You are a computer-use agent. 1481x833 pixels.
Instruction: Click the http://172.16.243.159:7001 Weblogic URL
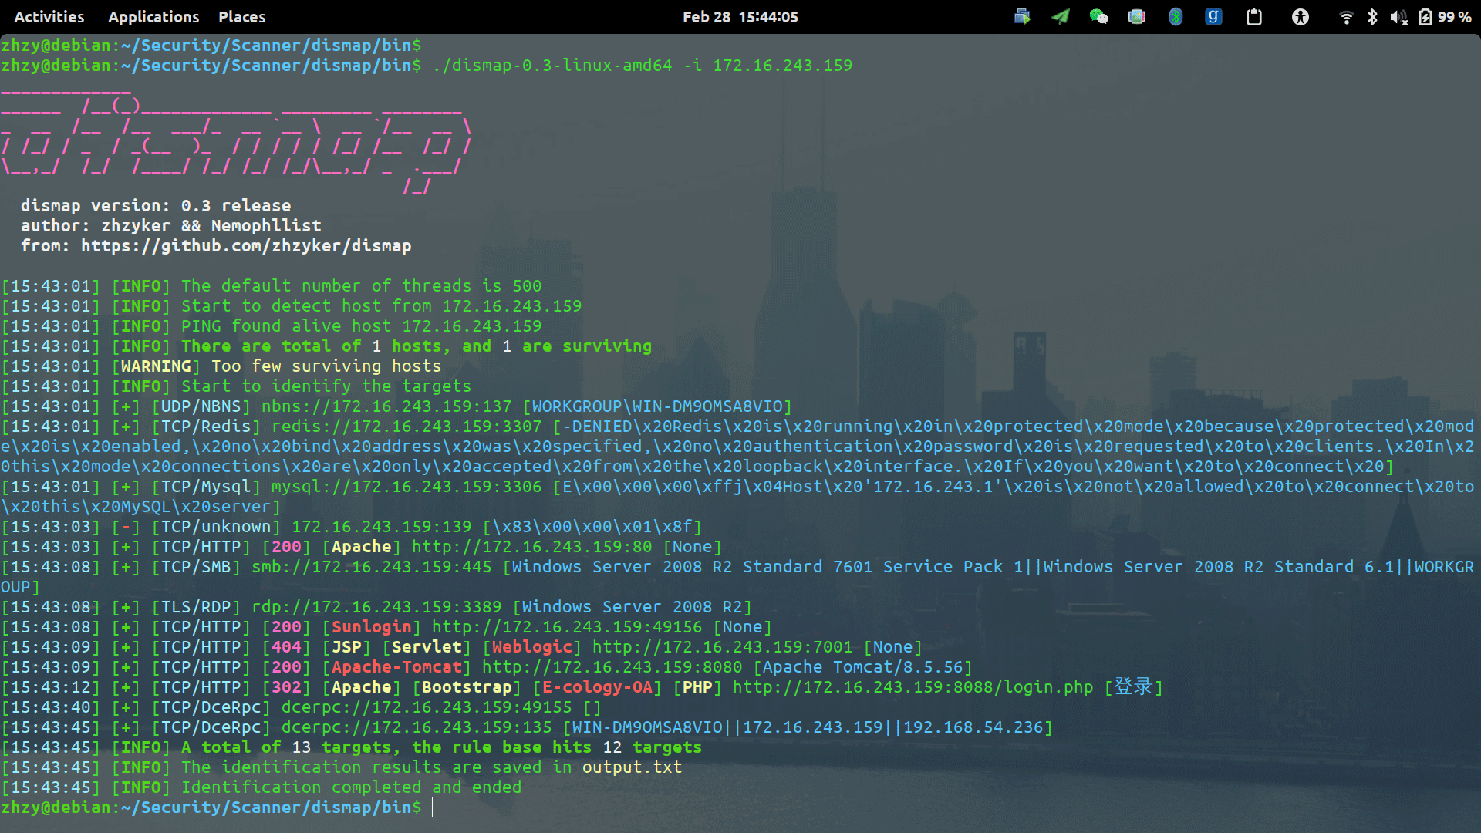(x=723, y=646)
